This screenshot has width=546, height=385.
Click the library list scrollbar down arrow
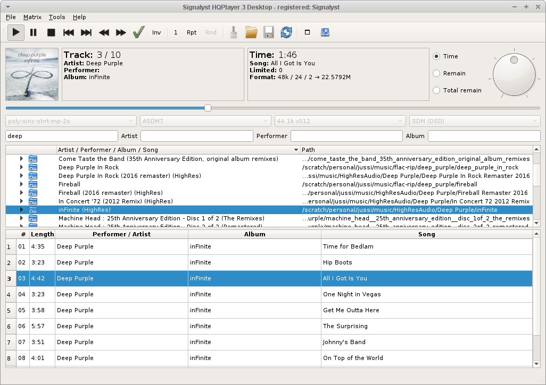point(536,223)
